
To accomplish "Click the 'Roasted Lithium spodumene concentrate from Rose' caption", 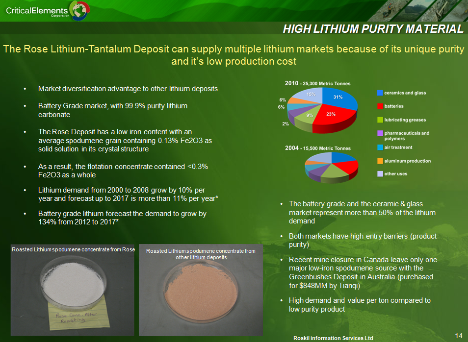I will pyautogui.click(x=73, y=249).
